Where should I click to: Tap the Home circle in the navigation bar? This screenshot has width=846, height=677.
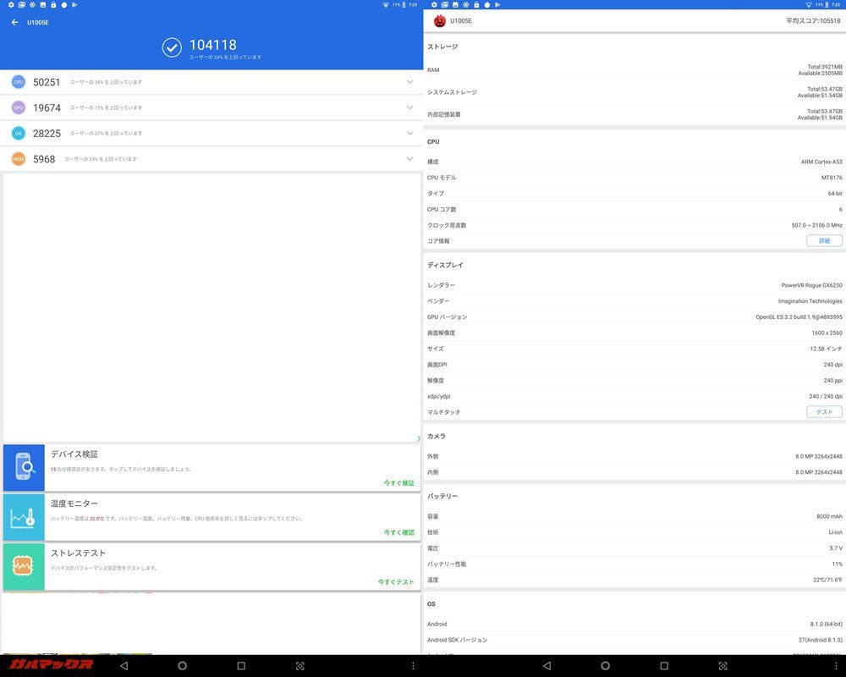[182, 666]
